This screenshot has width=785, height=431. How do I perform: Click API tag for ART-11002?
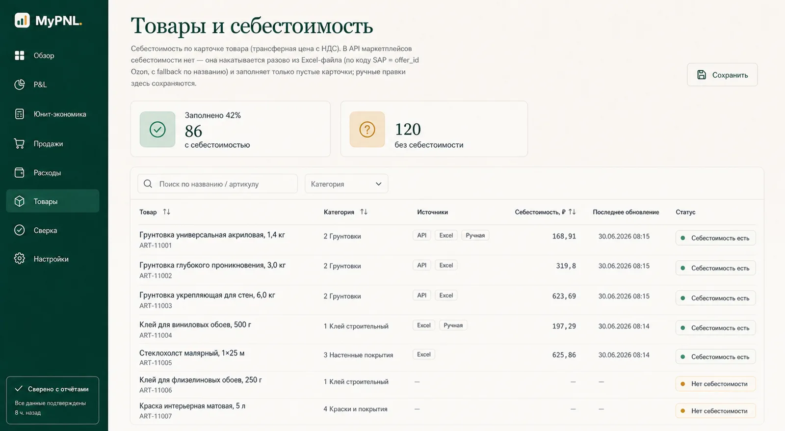[x=422, y=265]
